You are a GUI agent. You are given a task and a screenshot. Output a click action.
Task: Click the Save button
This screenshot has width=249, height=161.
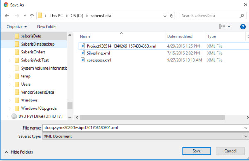197,151
